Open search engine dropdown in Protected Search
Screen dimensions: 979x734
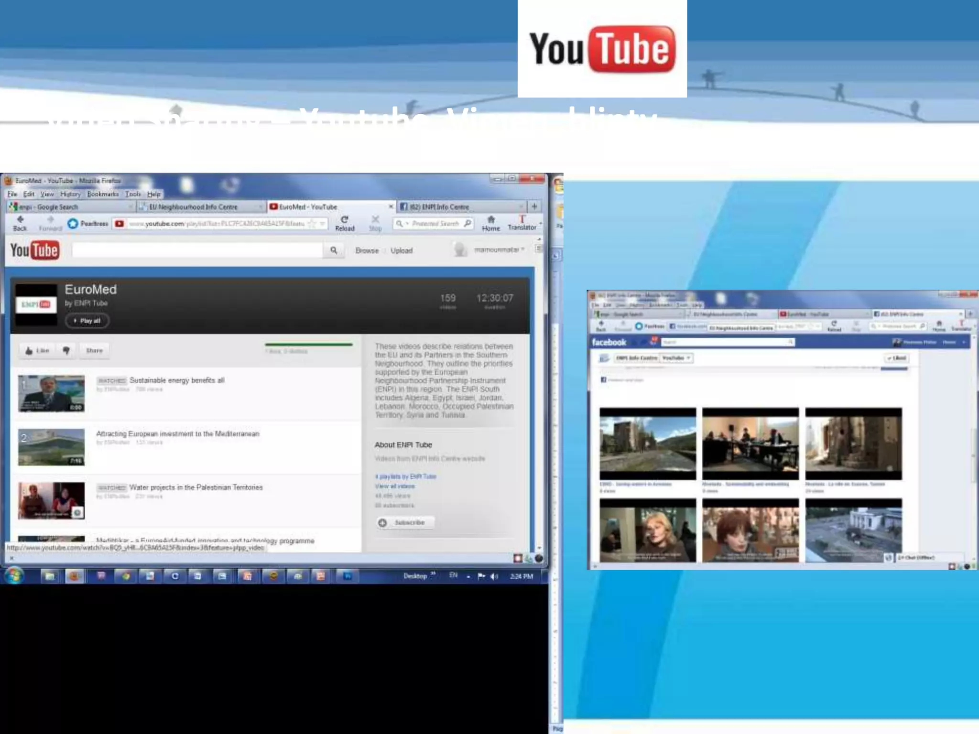click(407, 223)
